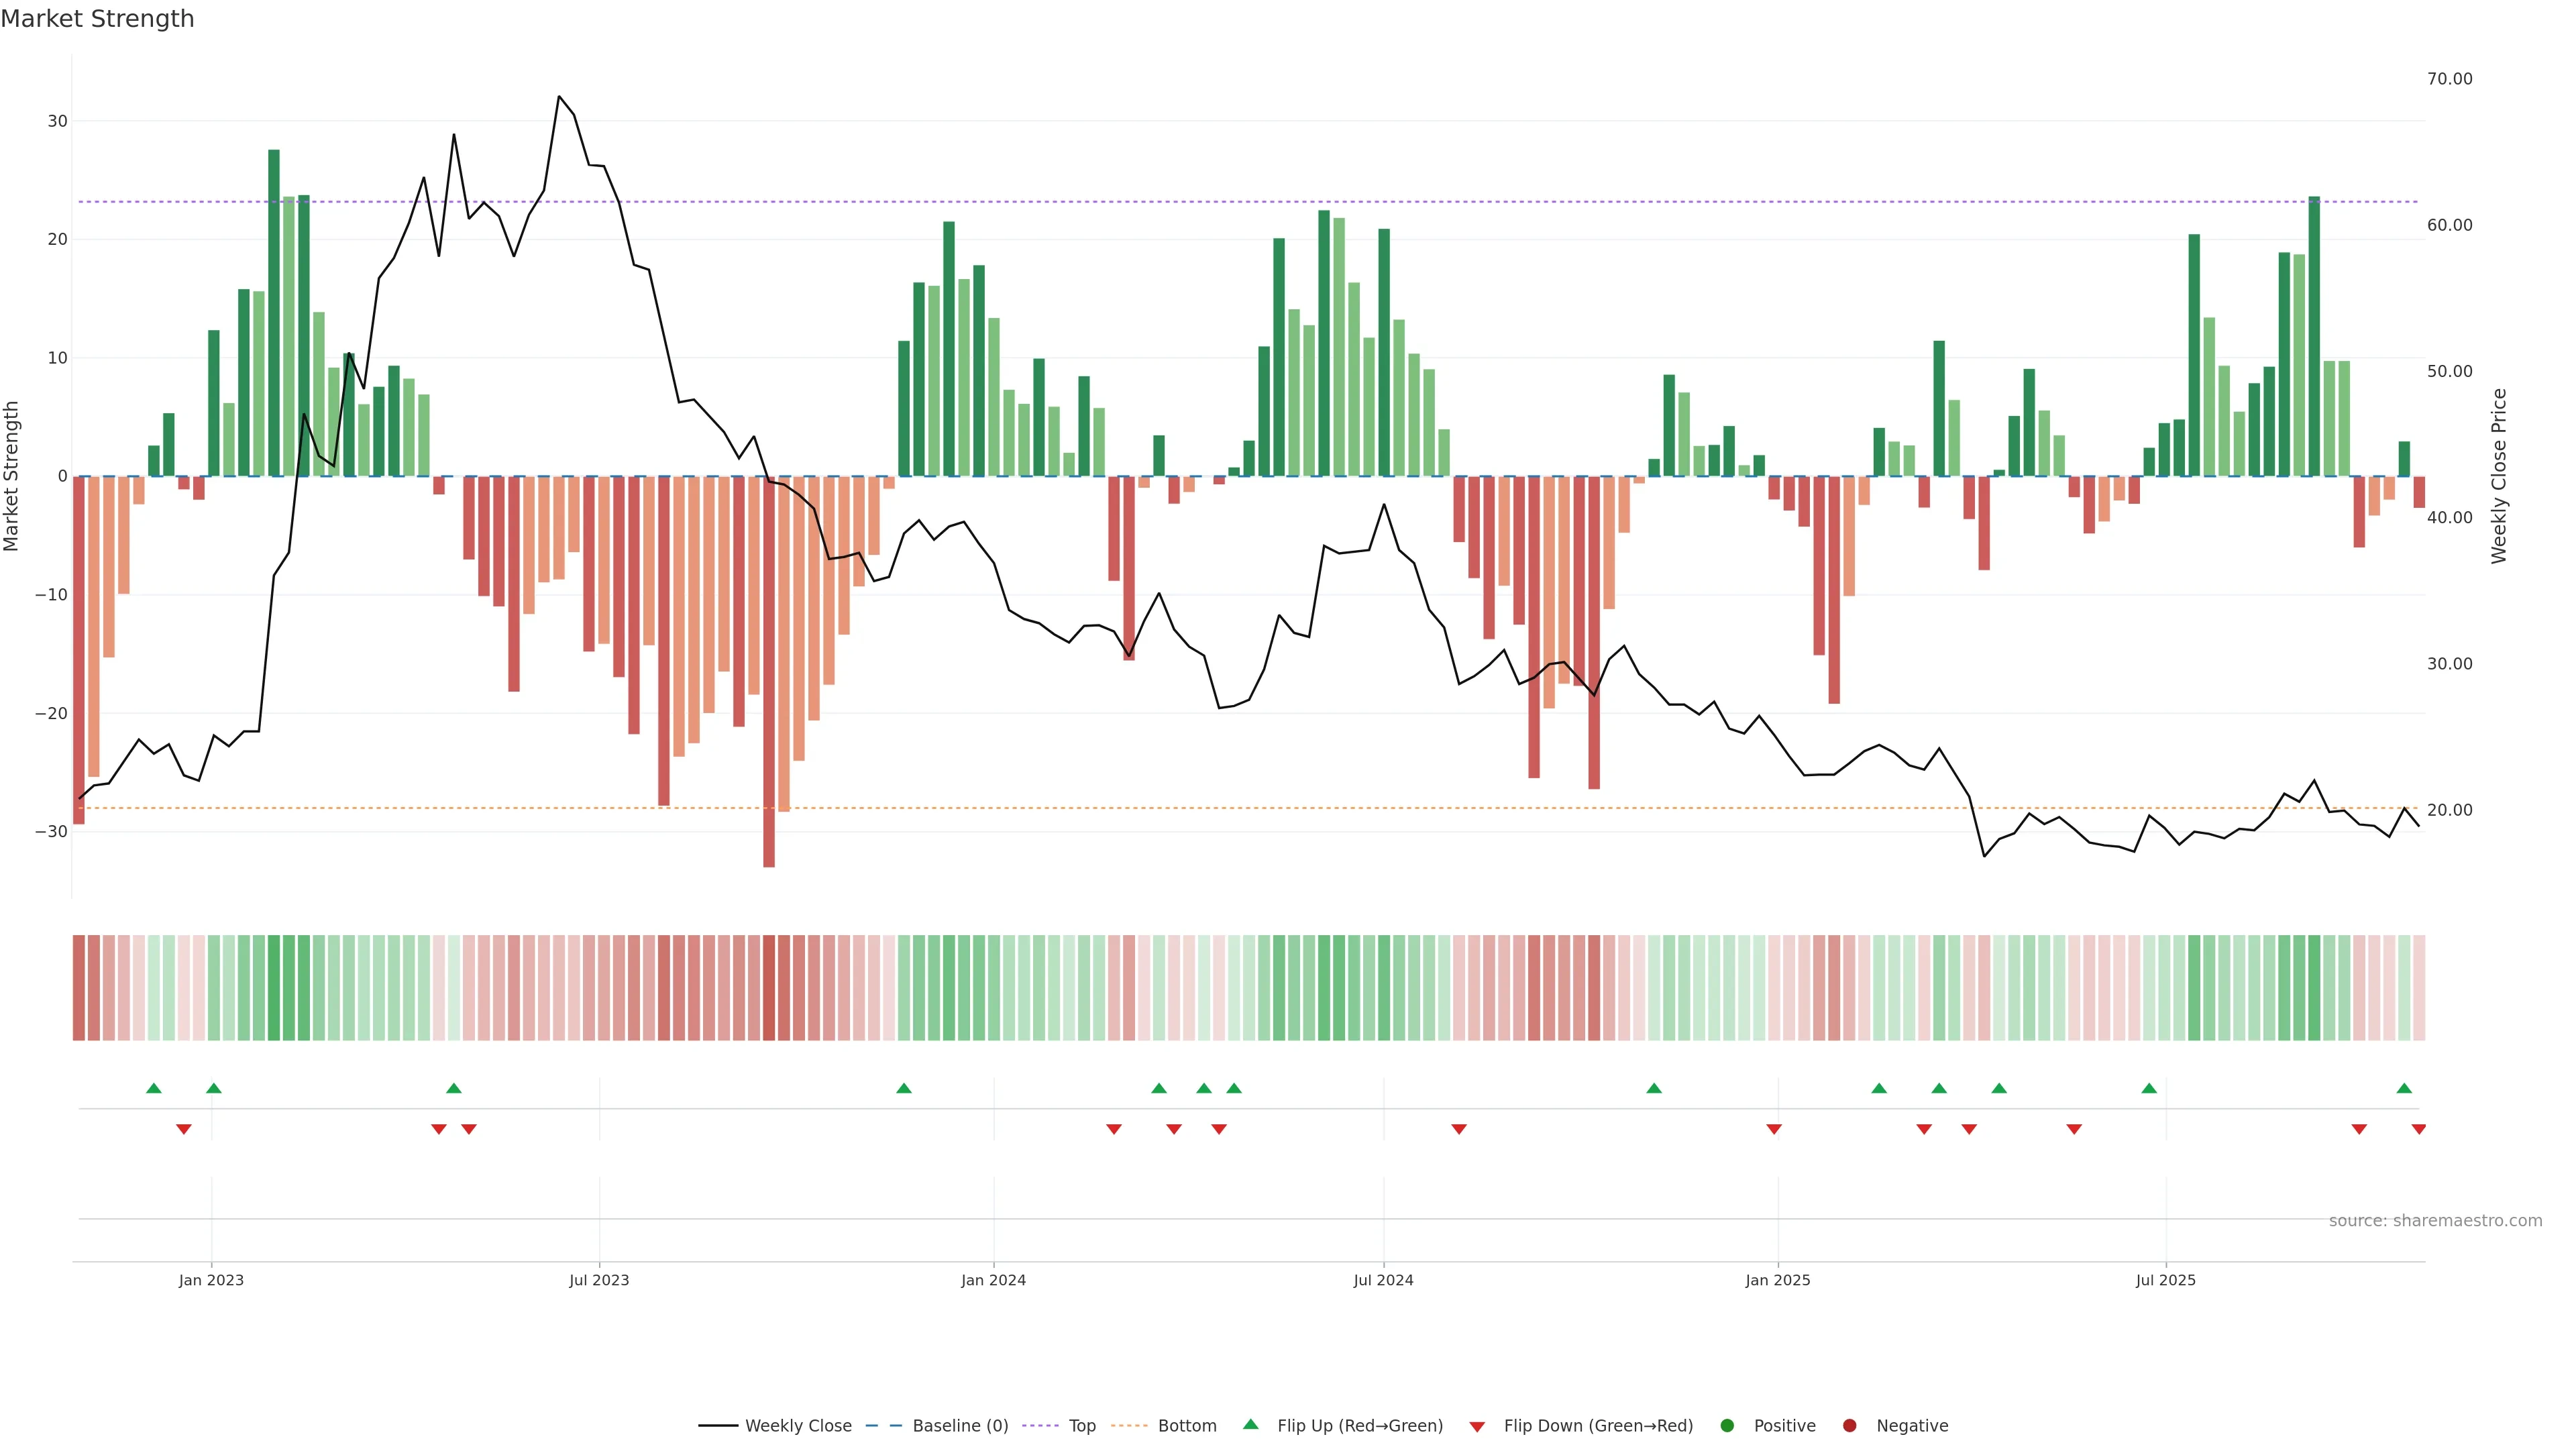The height and width of the screenshot is (1449, 2576).
Task: Click the Negative red dot legend icon
Action: pos(1849,1425)
